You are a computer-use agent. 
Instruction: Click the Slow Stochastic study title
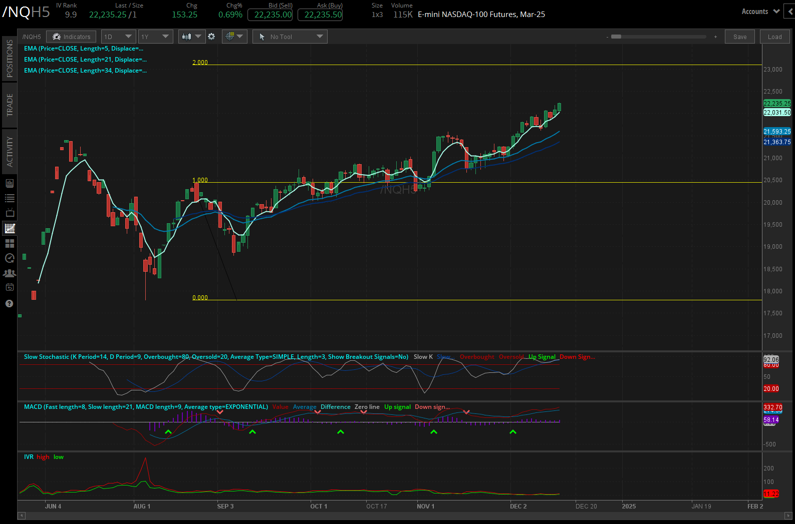[216, 357]
